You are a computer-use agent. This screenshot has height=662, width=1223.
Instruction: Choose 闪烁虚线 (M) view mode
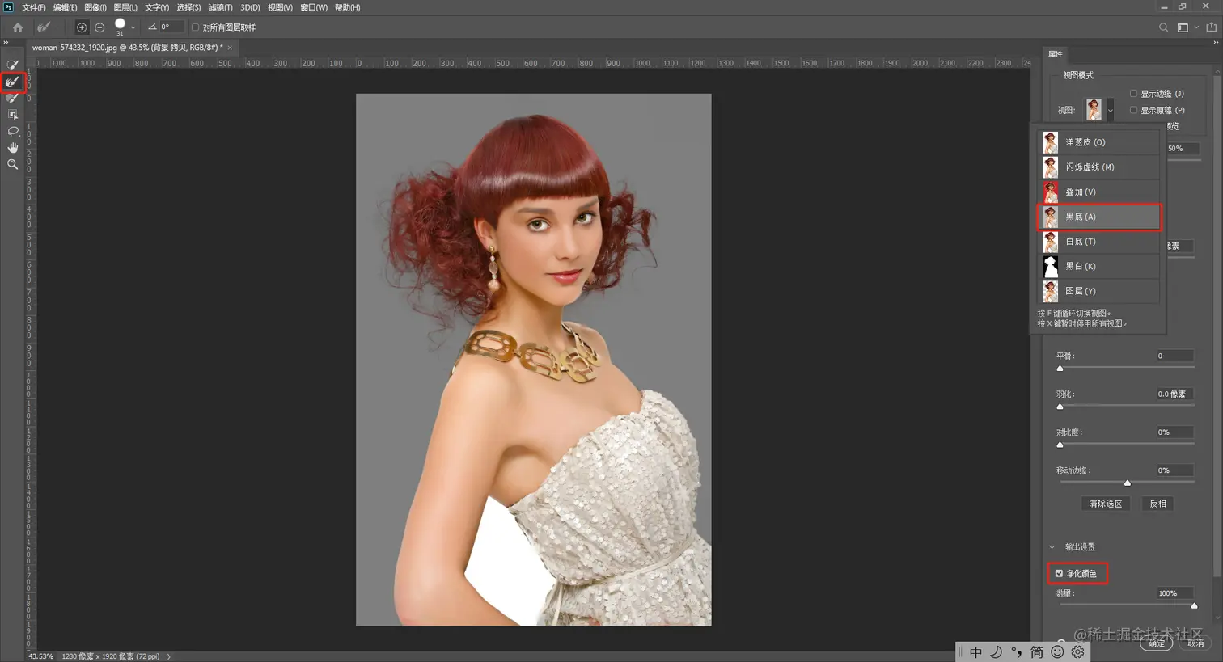(x=1099, y=167)
